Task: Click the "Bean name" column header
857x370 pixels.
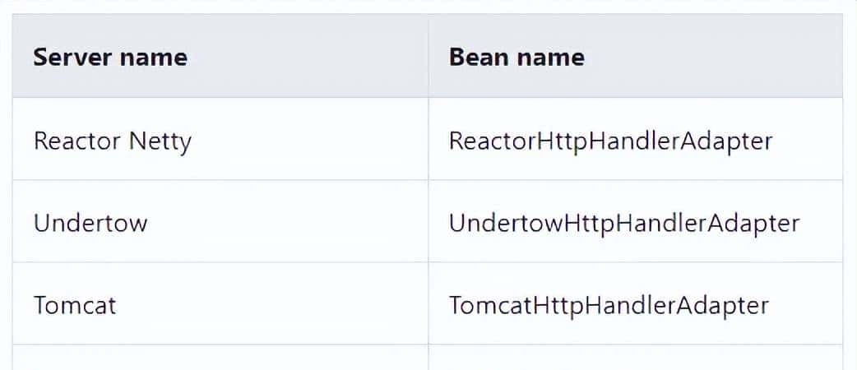Action: tap(517, 58)
